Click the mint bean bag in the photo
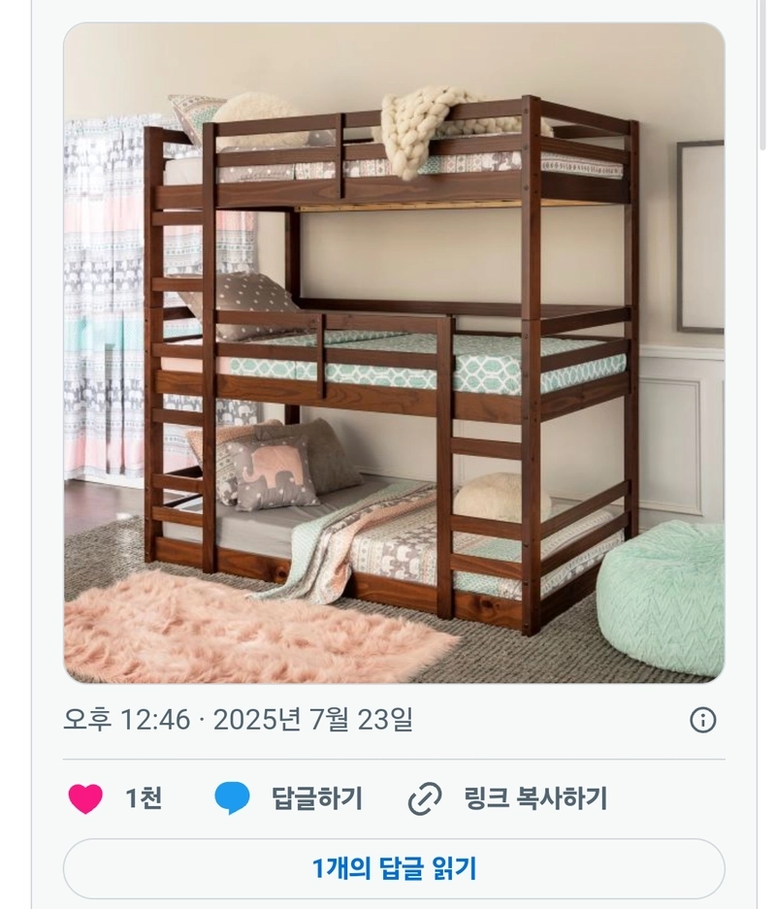 click(661, 599)
